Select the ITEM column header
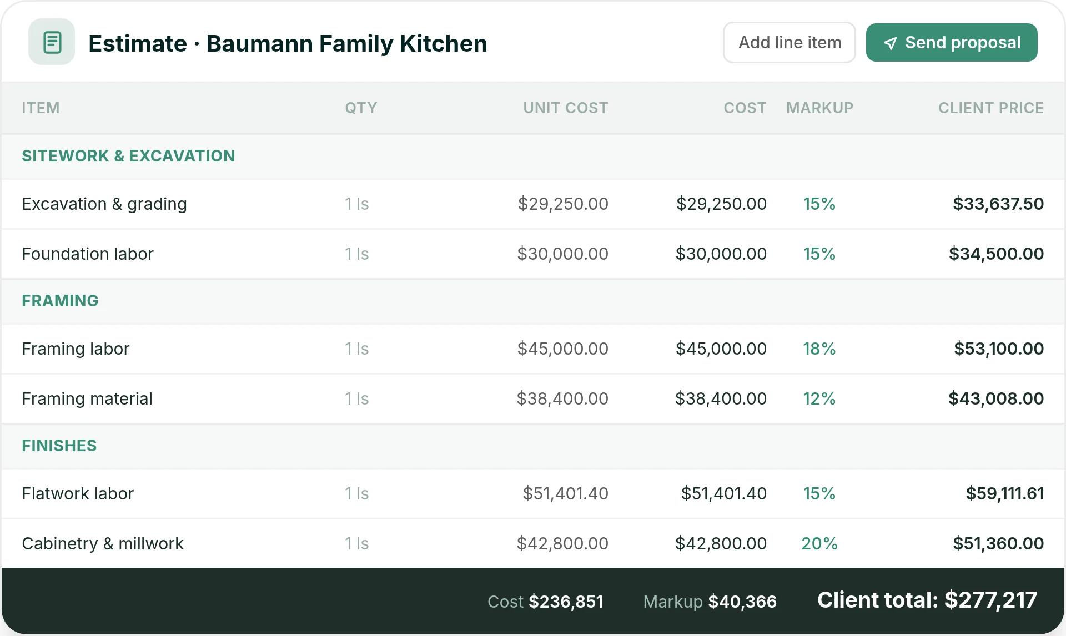 click(41, 108)
